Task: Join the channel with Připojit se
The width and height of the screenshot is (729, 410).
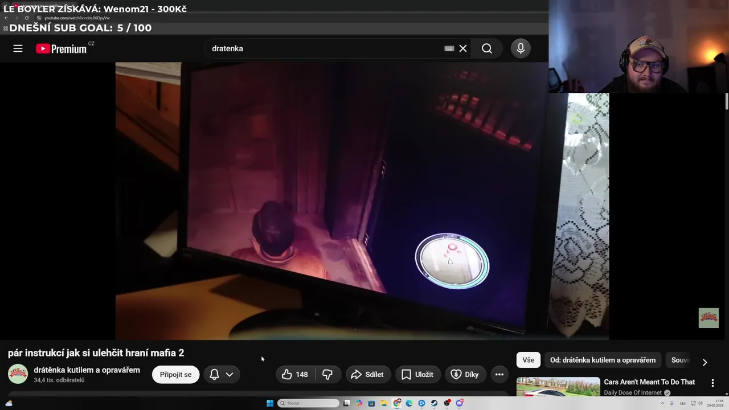Action: pos(175,374)
